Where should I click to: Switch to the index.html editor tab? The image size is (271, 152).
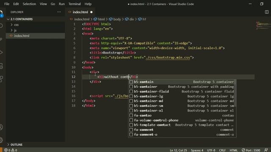[x=80, y=12]
